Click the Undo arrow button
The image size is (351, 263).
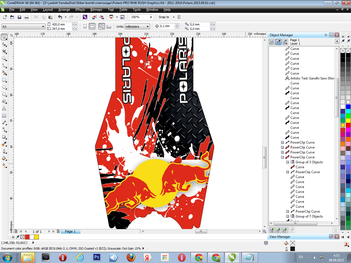[60, 17]
